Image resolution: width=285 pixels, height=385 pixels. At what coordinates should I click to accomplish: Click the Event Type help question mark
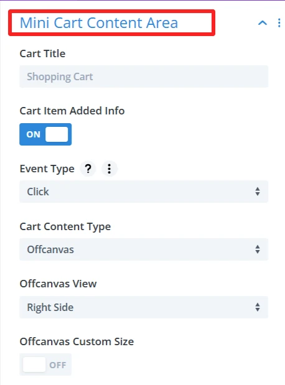[88, 169]
